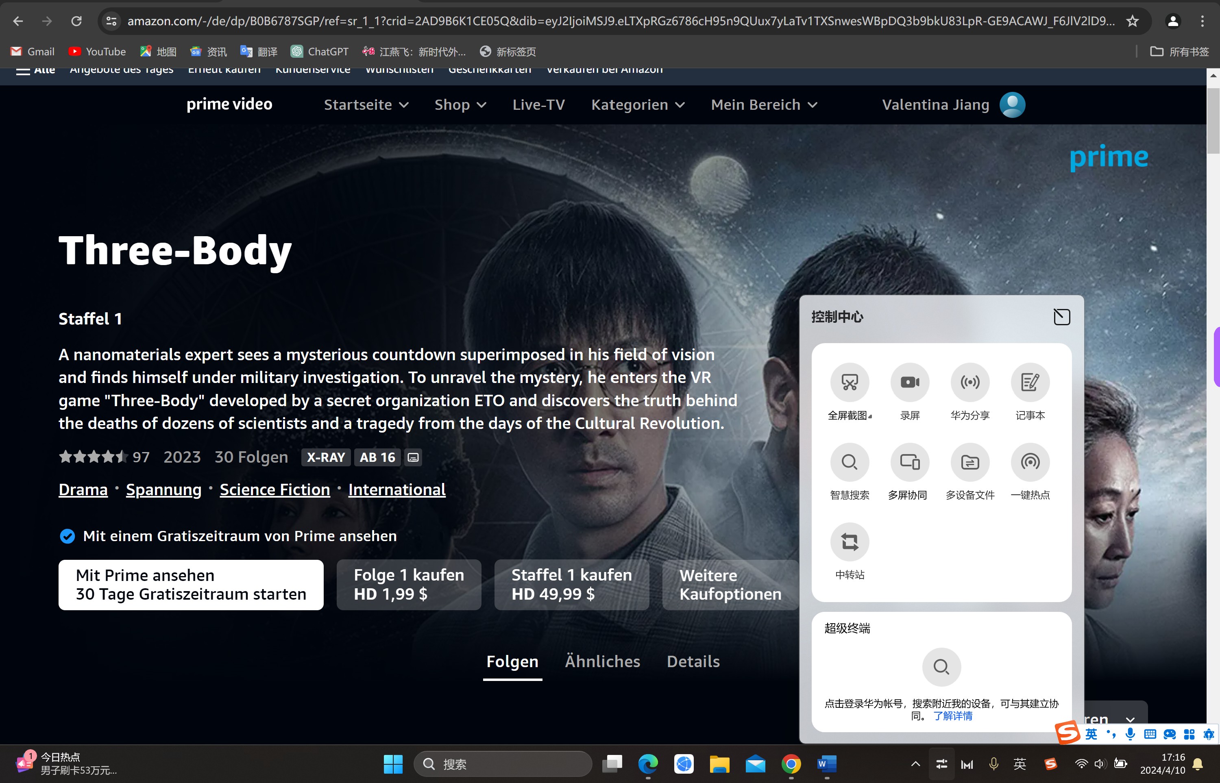
Task: Start screen recording (录屏) in control center
Action: pos(909,382)
